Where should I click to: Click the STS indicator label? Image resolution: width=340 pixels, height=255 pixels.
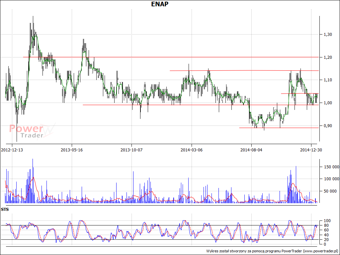pyautogui.click(x=5, y=210)
